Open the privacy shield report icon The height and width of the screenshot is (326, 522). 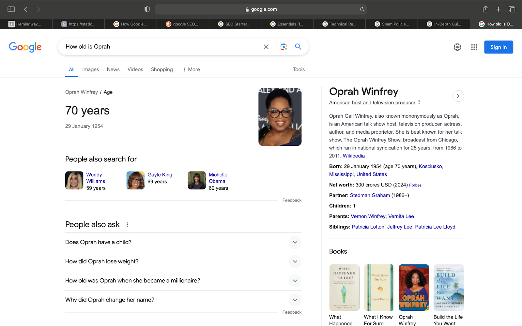point(147,9)
